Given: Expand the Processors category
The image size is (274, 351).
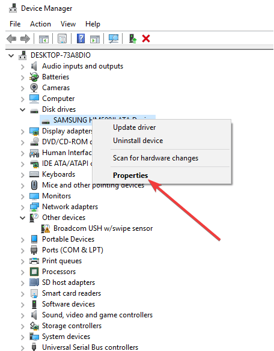Looking at the screenshot, I should click(x=23, y=272).
